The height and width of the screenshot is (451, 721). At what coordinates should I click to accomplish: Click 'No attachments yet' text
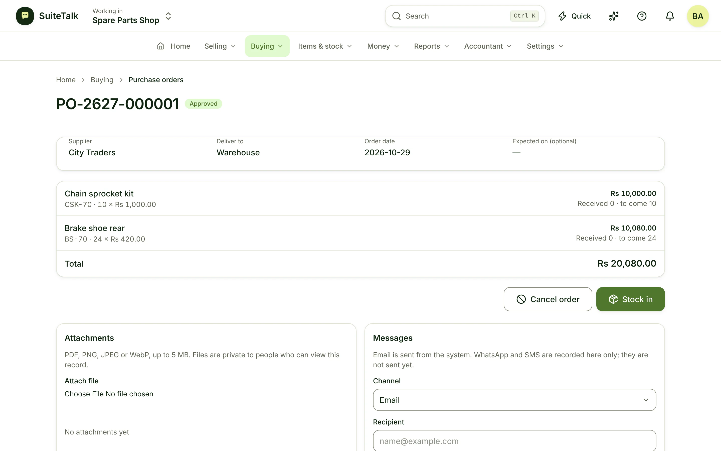97,432
